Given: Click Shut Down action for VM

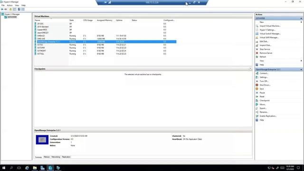Looking at the screenshot, I should (265, 85).
